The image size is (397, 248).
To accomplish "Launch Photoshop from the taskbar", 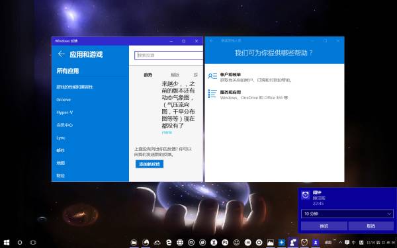I will 225,243.
